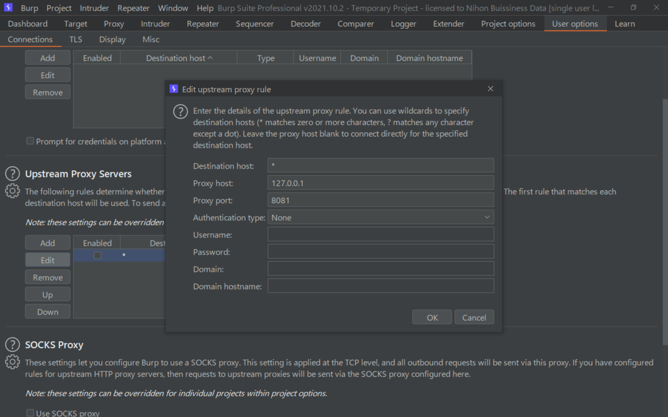This screenshot has height=417, width=668.
Task: Open the Window menu
Action: click(x=173, y=8)
